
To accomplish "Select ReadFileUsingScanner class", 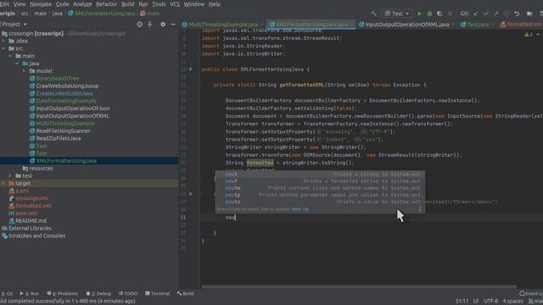I will [63, 131].
